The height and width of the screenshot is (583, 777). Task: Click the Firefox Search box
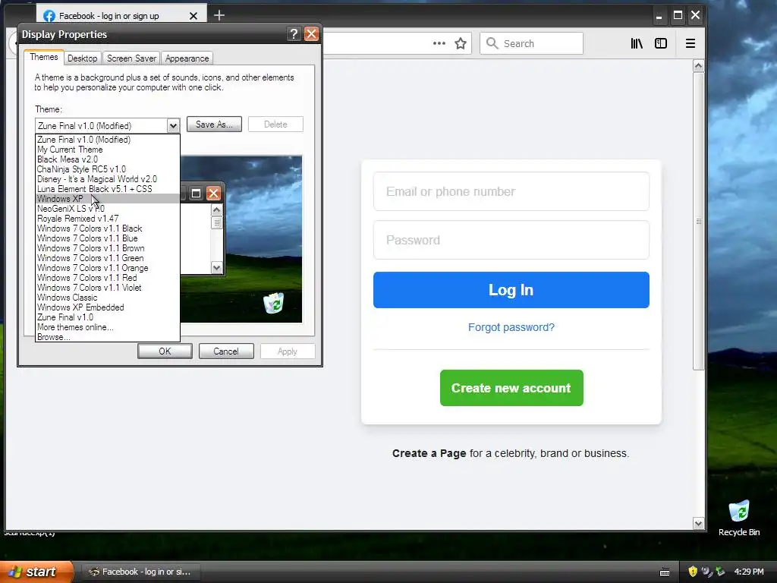(531, 43)
